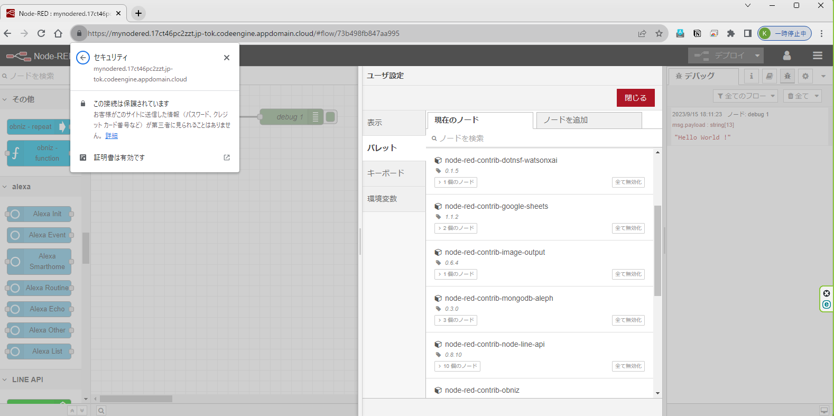Close the security popup
This screenshot has height=416, width=834.
pyautogui.click(x=227, y=58)
